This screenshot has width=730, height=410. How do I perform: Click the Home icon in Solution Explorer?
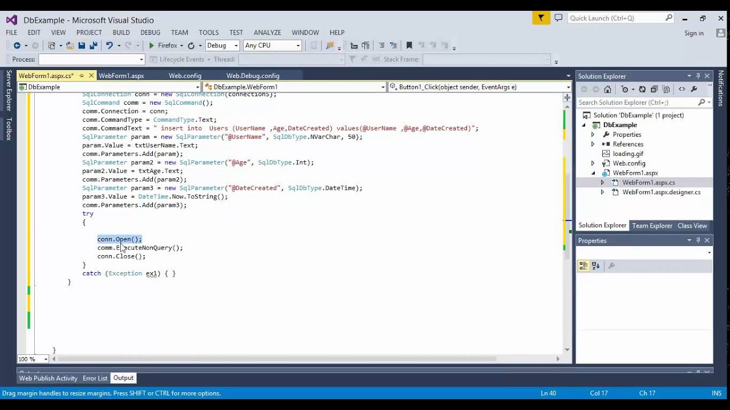[x=607, y=89]
